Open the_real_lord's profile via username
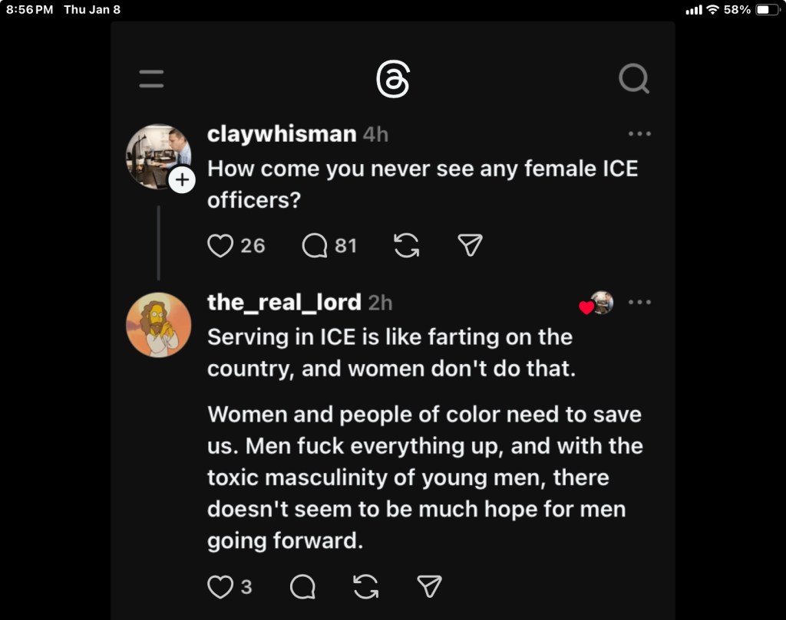This screenshot has height=620, width=786. 284,303
